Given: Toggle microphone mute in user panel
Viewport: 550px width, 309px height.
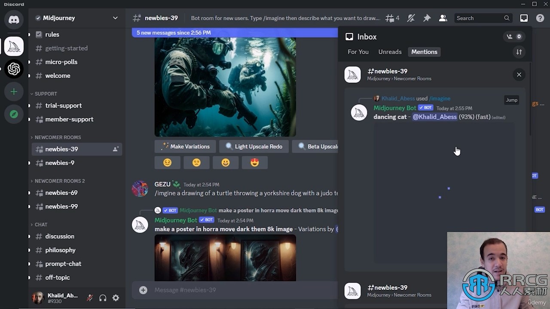Looking at the screenshot, I should click(90, 298).
